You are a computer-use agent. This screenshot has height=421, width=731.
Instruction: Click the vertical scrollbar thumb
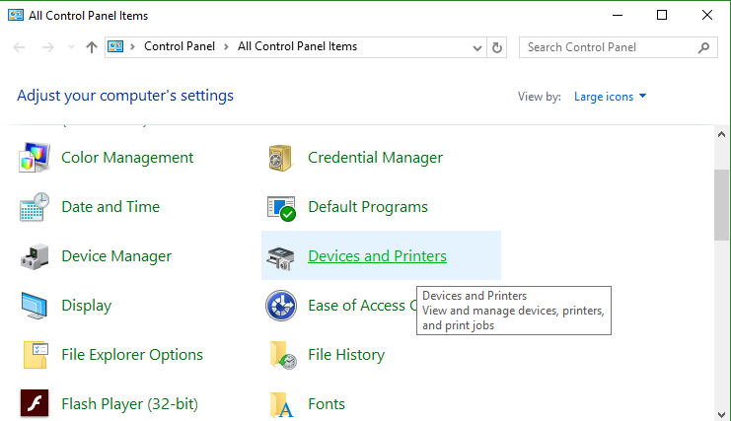721,204
